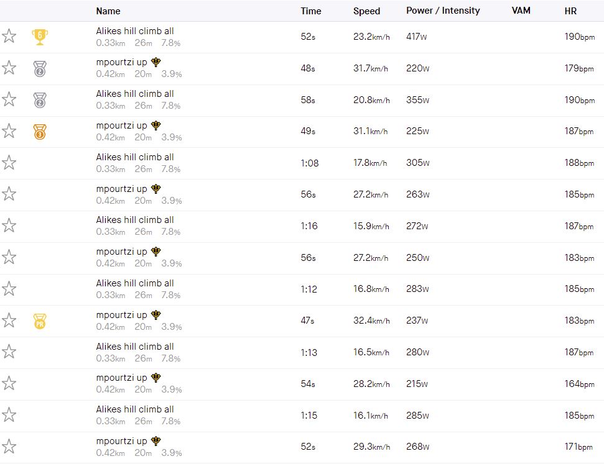The height and width of the screenshot is (464, 604).
Task: Click the HR column header
Action: coord(571,11)
